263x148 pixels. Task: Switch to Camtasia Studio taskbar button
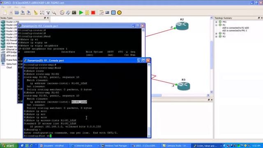pyautogui.click(x=176, y=146)
